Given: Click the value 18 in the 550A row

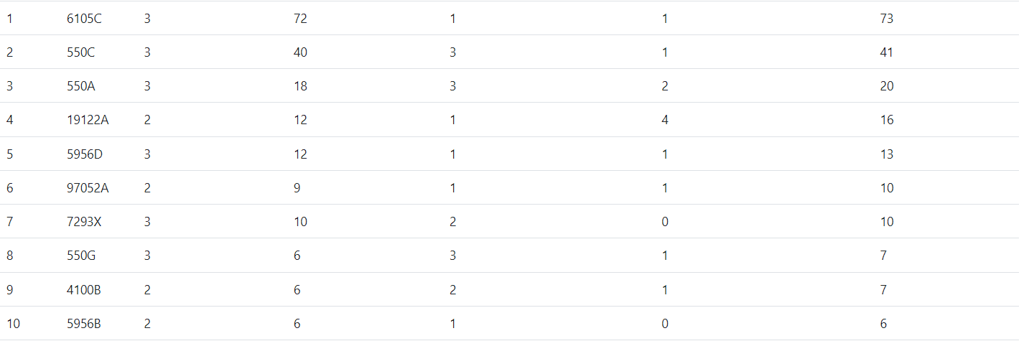Looking at the screenshot, I should point(300,86).
